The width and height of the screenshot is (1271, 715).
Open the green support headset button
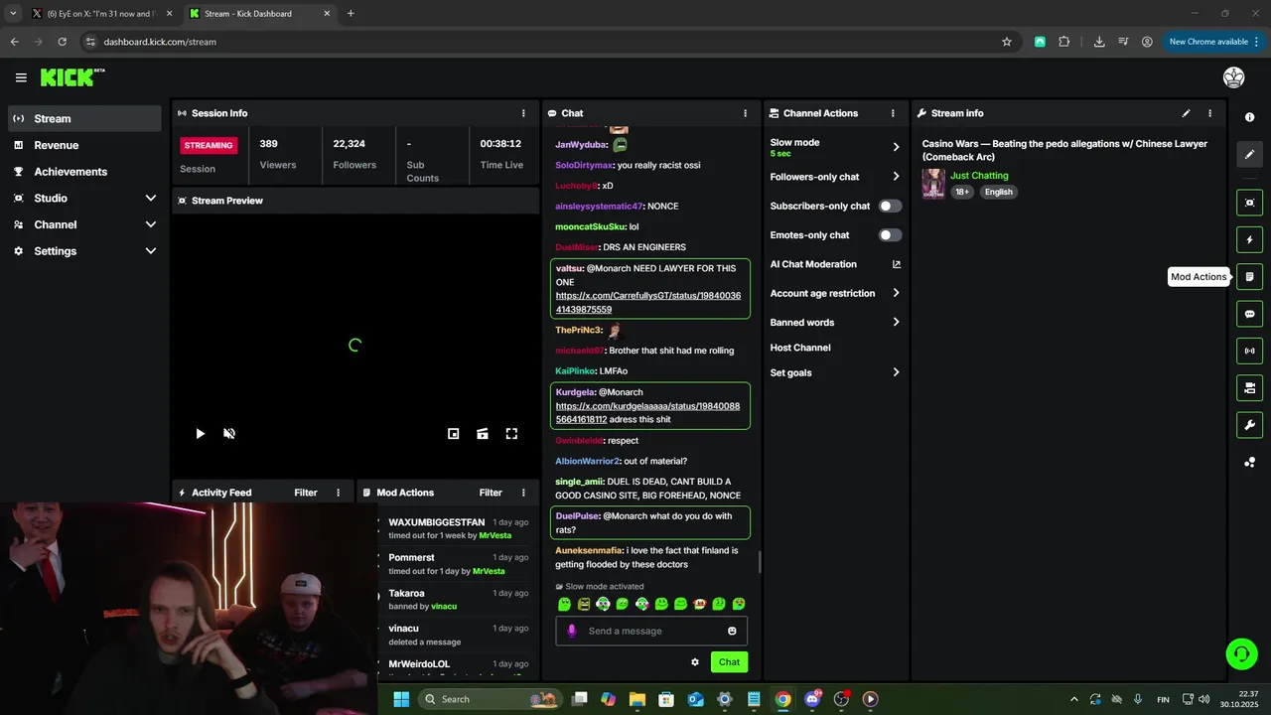(1241, 653)
